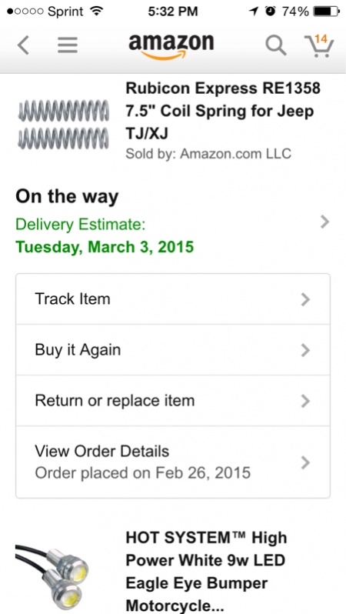Tap the back arrow icon
The width and height of the screenshot is (346, 614).
(x=23, y=45)
